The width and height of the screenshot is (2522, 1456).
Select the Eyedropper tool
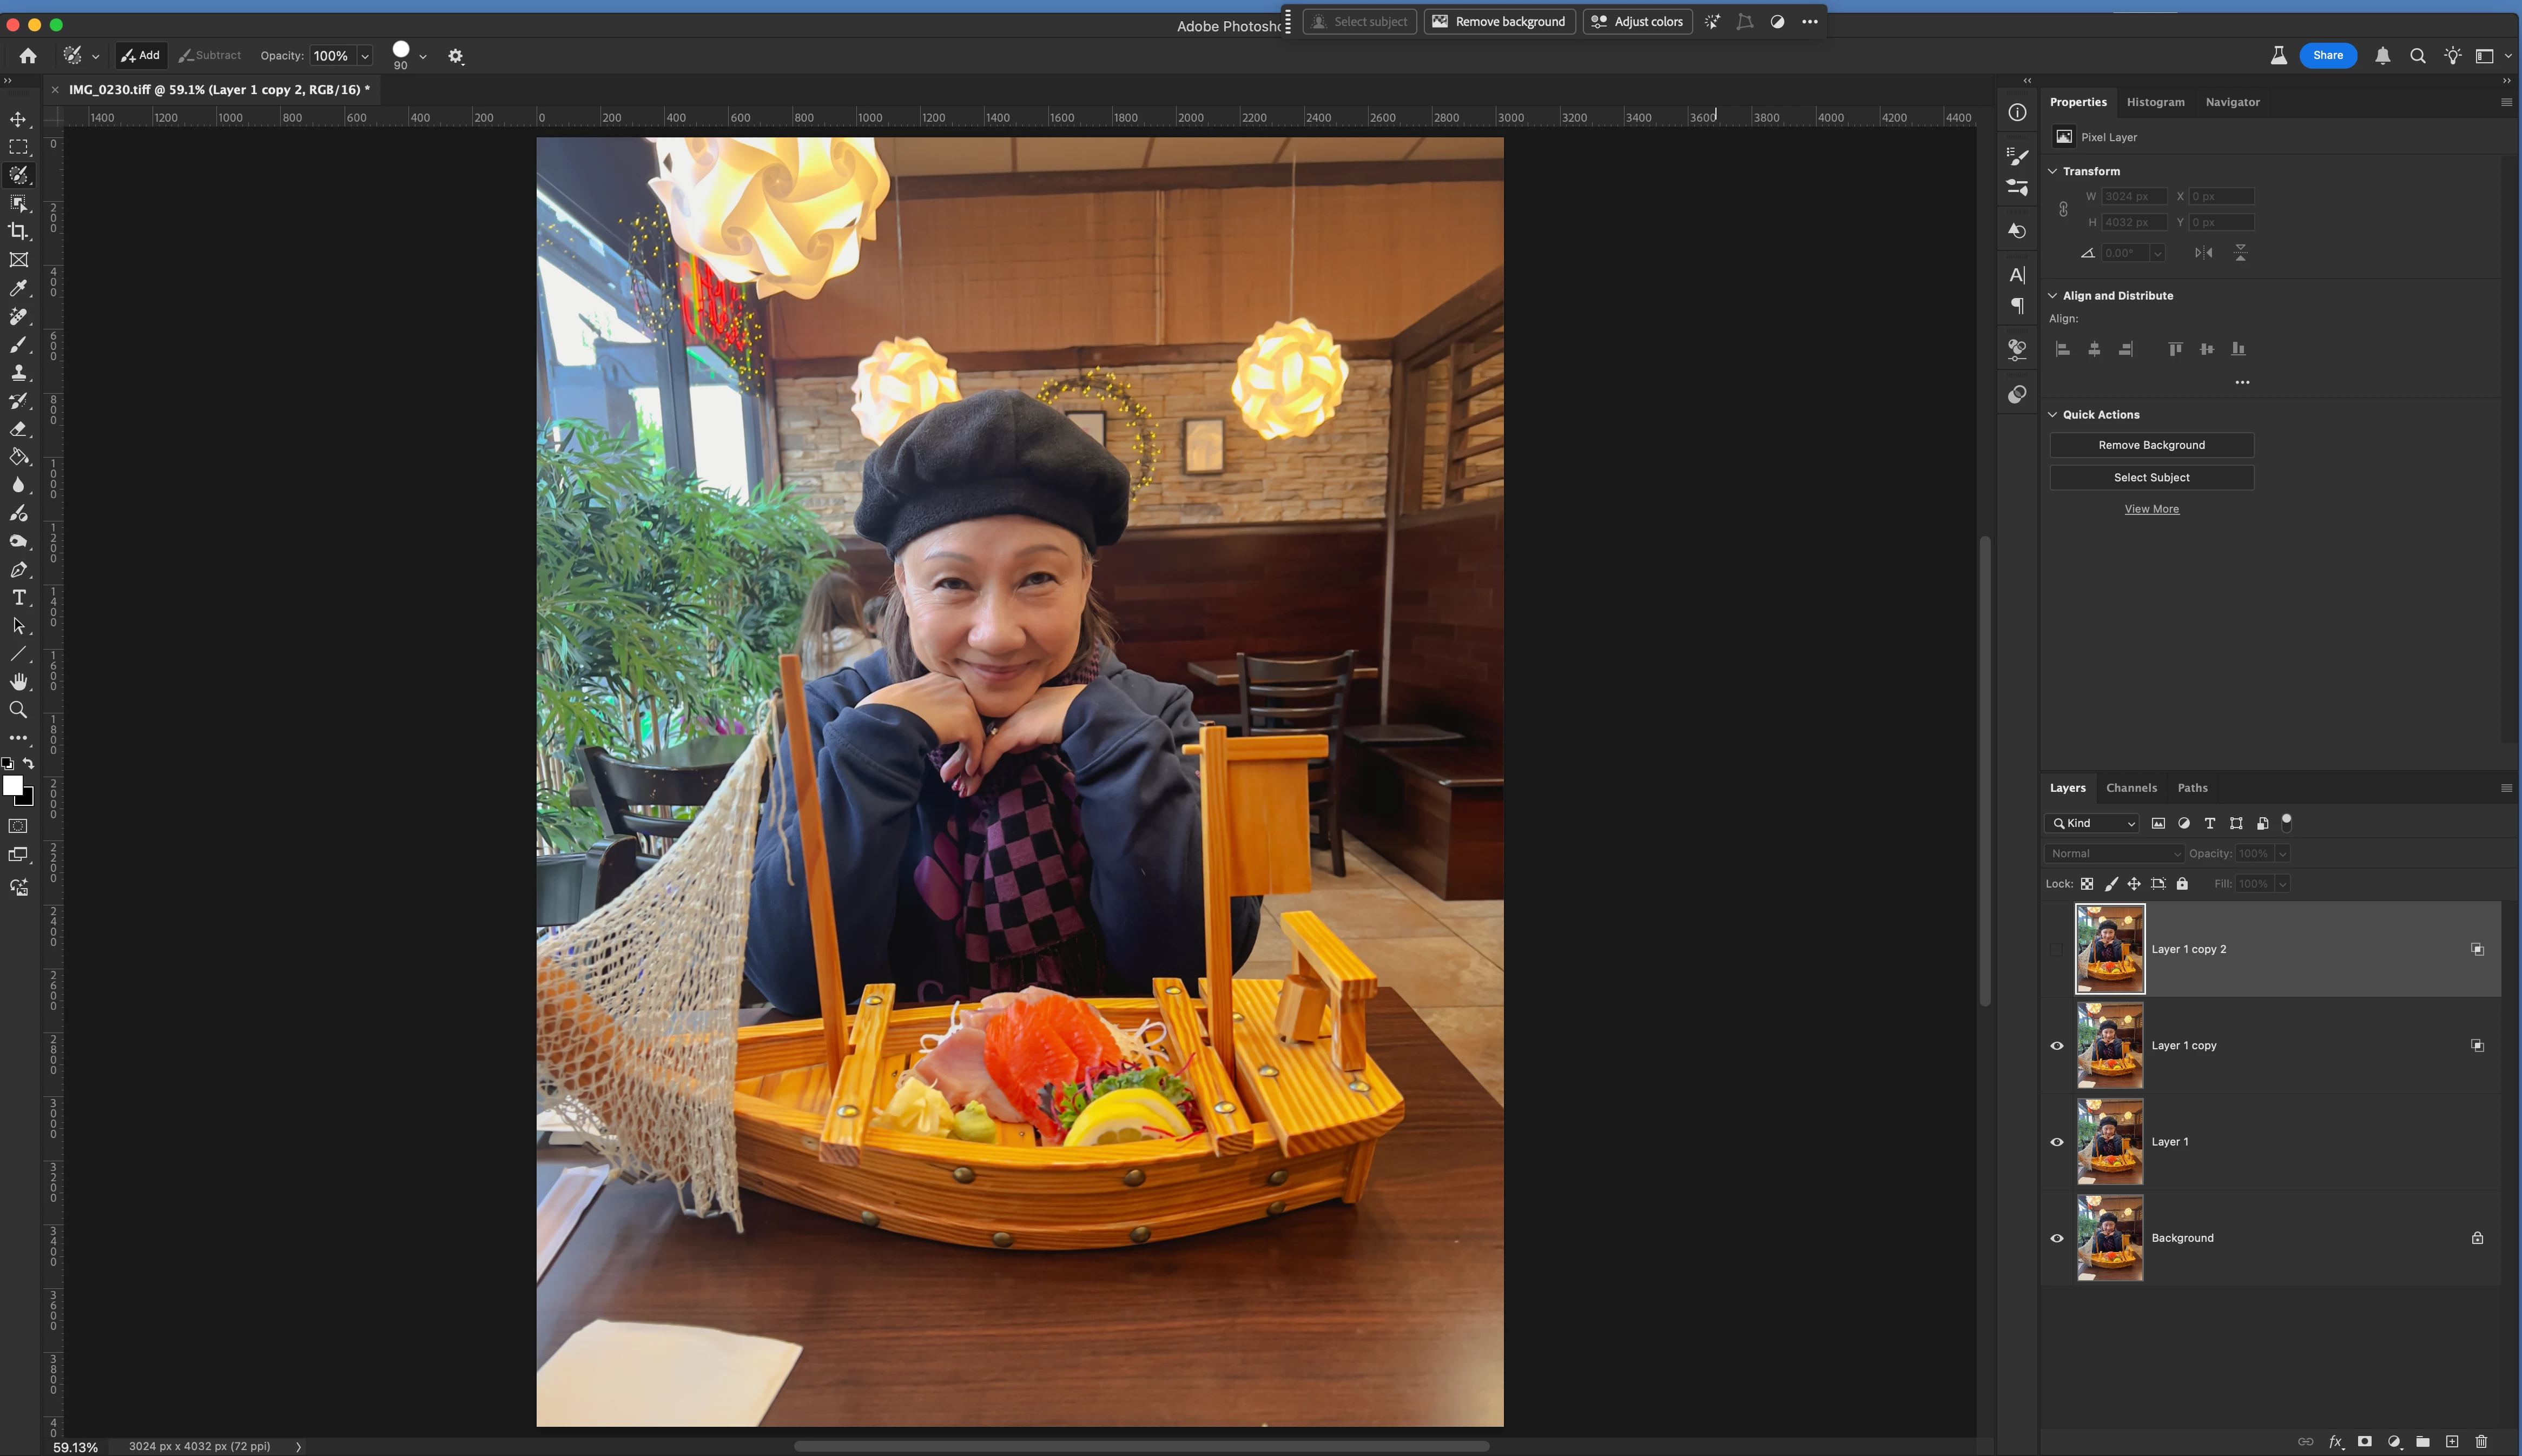point(18,288)
